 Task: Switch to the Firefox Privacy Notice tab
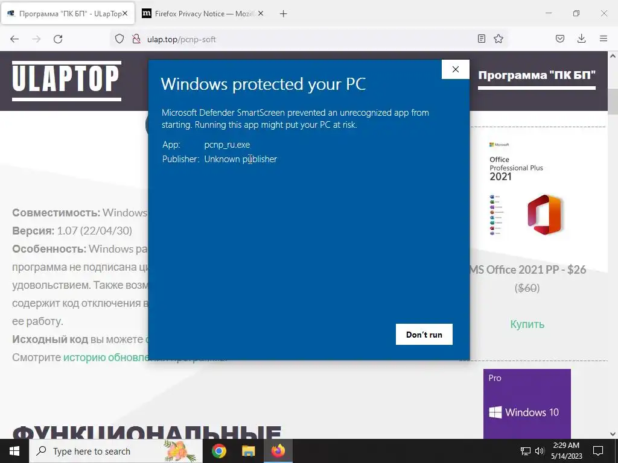click(x=204, y=14)
